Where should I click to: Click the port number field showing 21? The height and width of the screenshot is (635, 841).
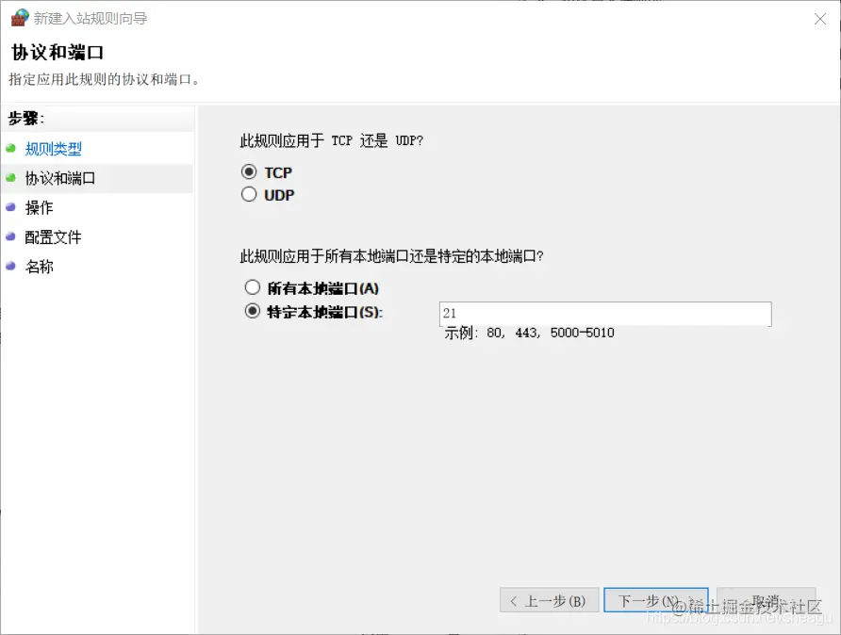point(603,313)
